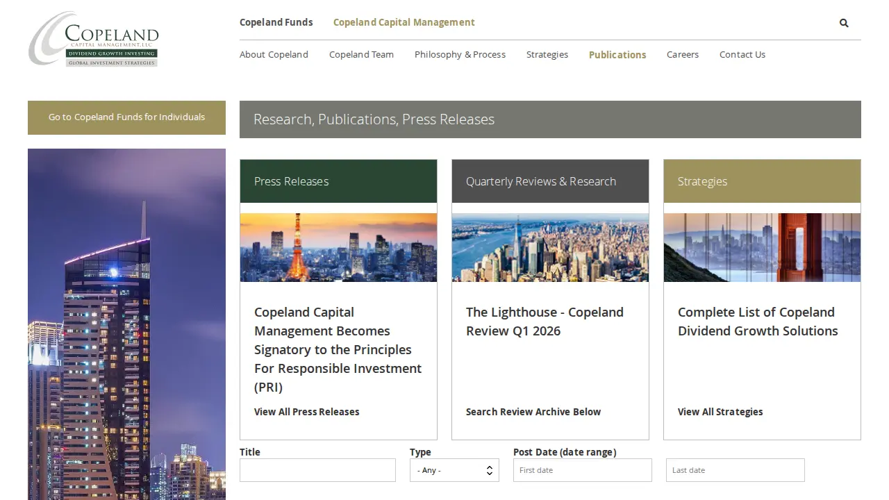Click the Tokyo tower skyline thumbnail
Image resolution: width=889 pixels, height=500 pixels.
338,247
